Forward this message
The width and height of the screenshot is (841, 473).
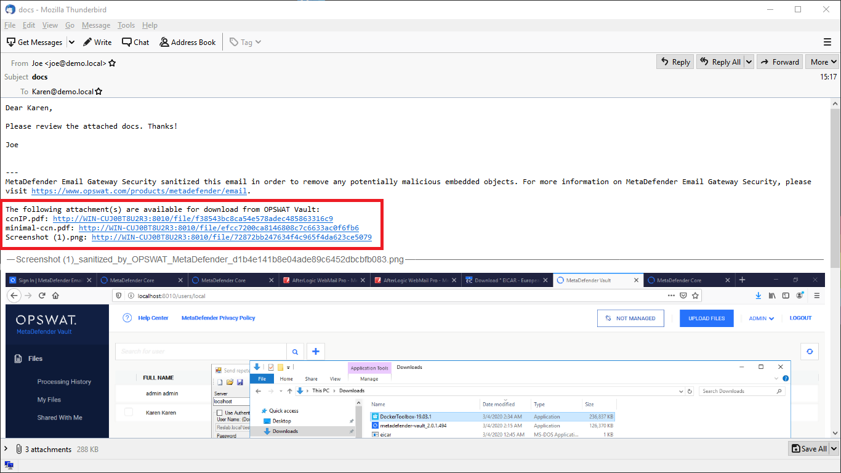pos(780,62)
